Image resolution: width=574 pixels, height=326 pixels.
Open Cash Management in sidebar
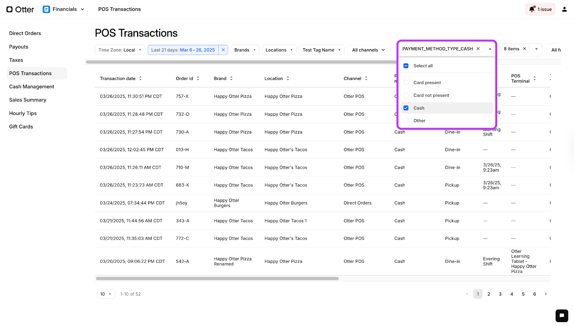click(32, 87)
